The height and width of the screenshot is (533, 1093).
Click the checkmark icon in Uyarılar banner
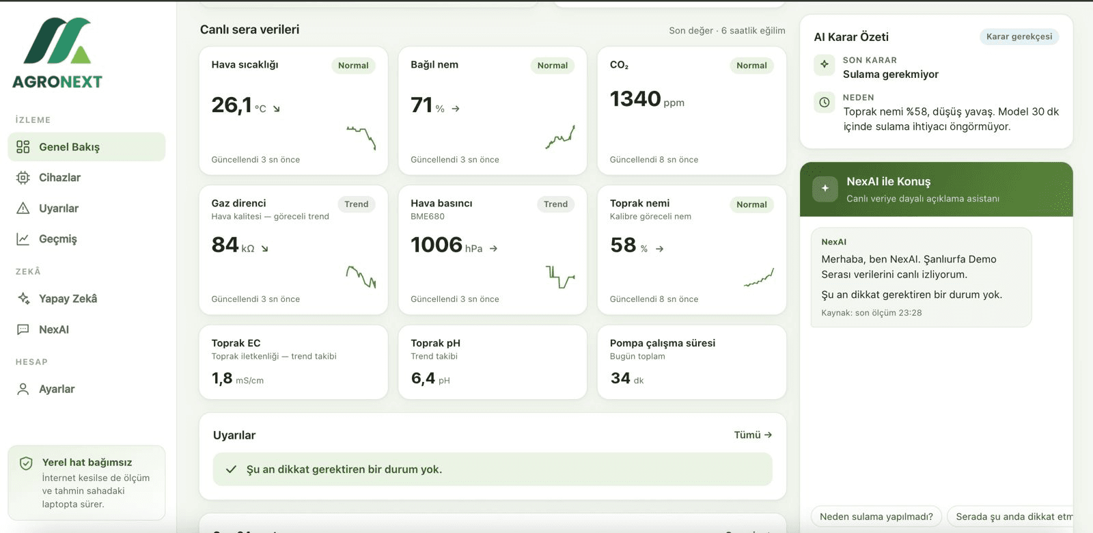pos(231,469)
